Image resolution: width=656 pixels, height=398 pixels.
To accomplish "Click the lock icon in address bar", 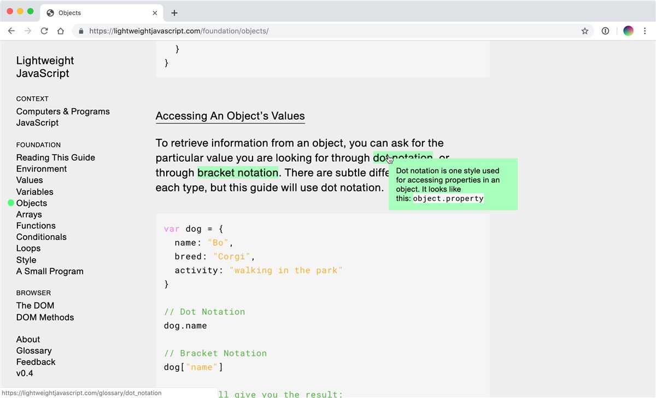I will 81,31.
